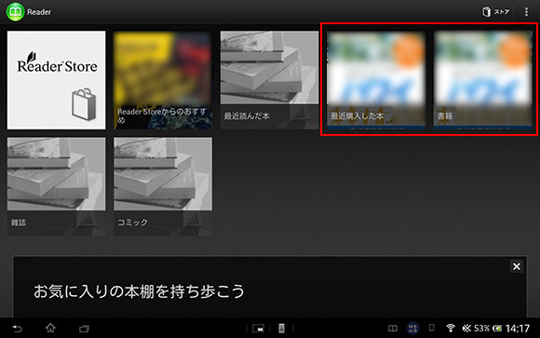Image resolution: width=540 pixels, height=338 pixels.
Task: Tap the Wi-Fi status icon
Action: (450, 328)
